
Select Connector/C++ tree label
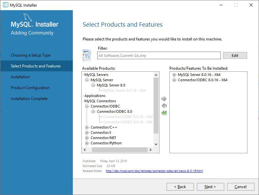(104, 127)
